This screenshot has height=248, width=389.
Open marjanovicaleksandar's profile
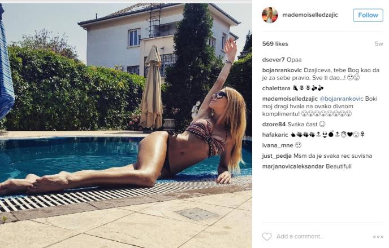coord(293,166)
